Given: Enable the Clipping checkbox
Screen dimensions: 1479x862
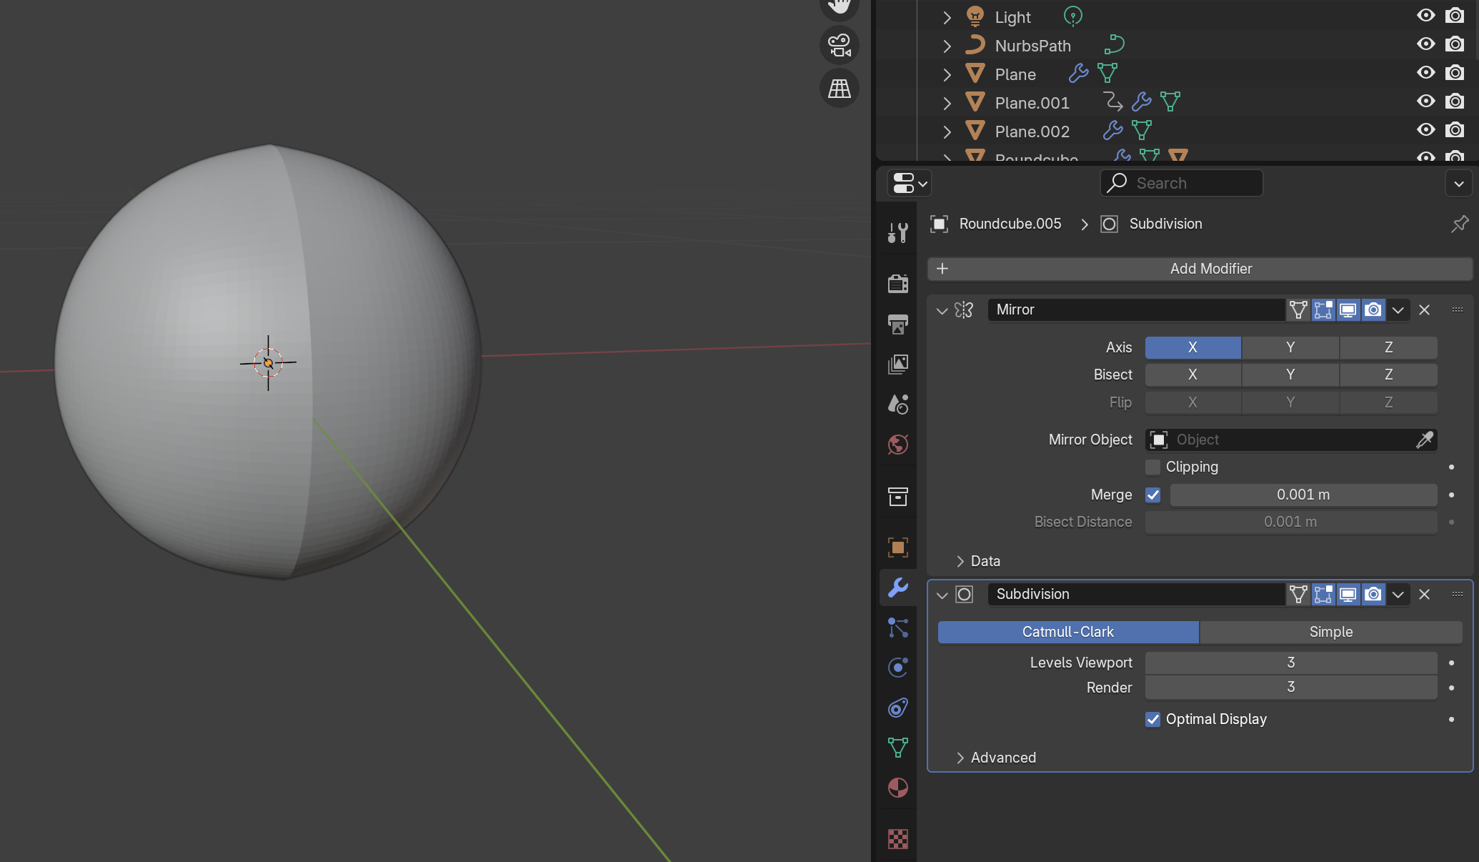Looking at the screenshot, I should click(x=1152, y=467).
